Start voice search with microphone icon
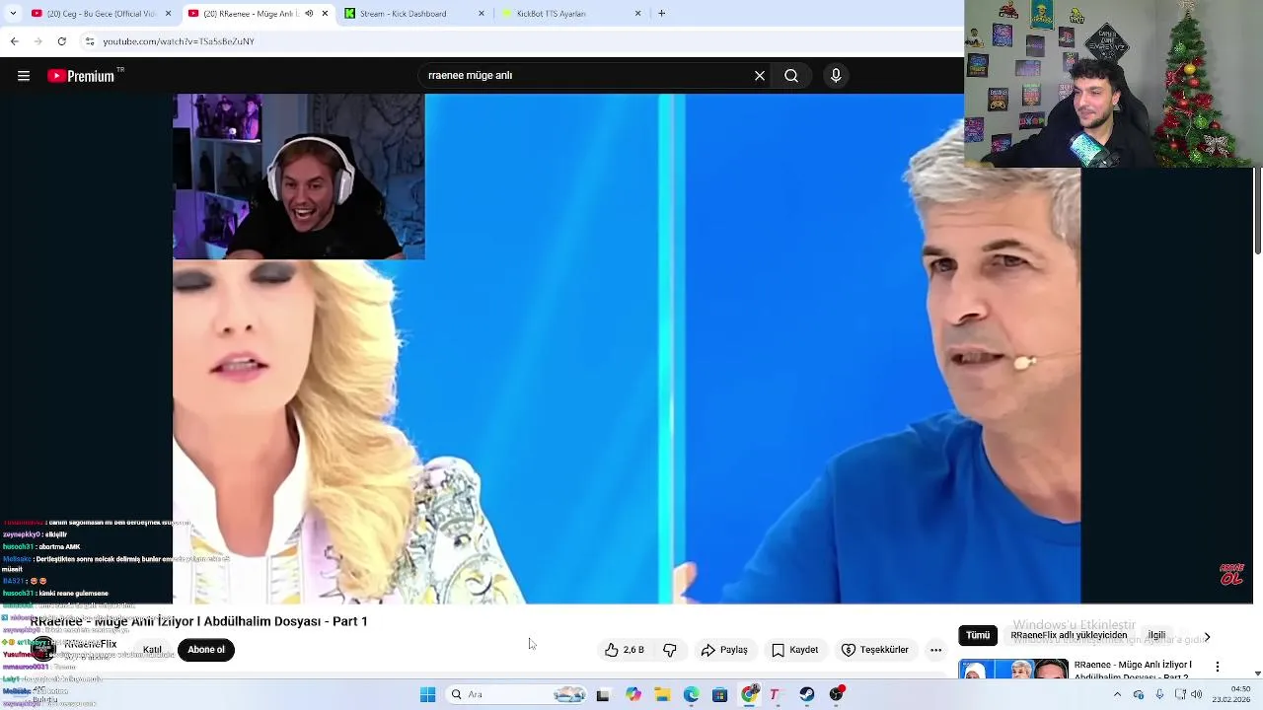The width and height of the screenshot is (1263, 710). 836,76
